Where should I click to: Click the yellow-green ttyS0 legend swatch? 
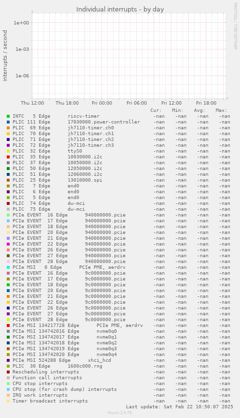(x=8, y=151)
